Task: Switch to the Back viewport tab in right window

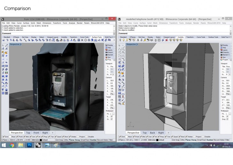Action: [x=153, y=133]
